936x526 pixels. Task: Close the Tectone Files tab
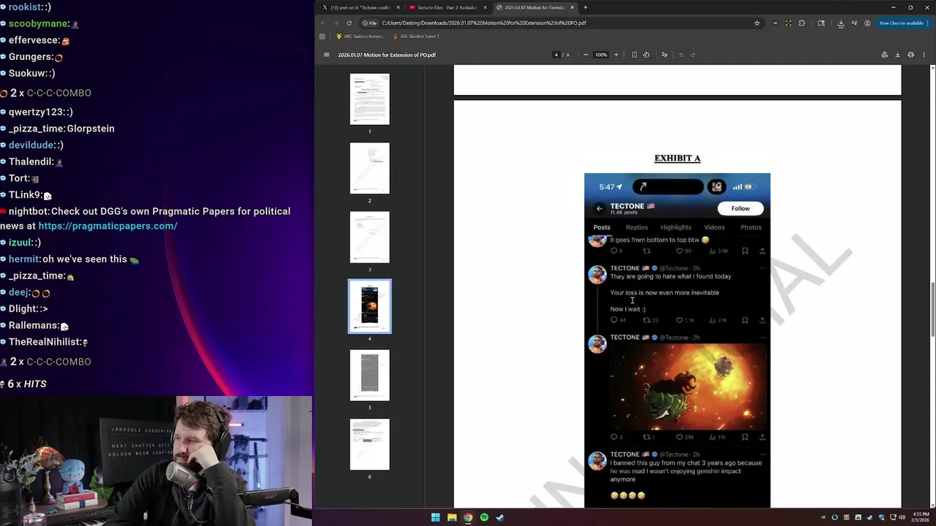coord(484,7)
